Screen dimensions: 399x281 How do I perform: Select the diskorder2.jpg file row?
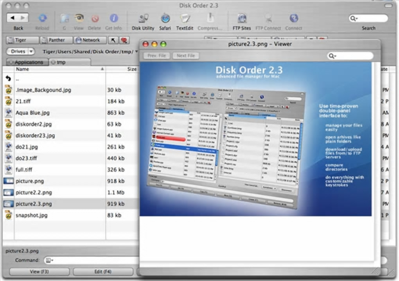tap(71, 124)
